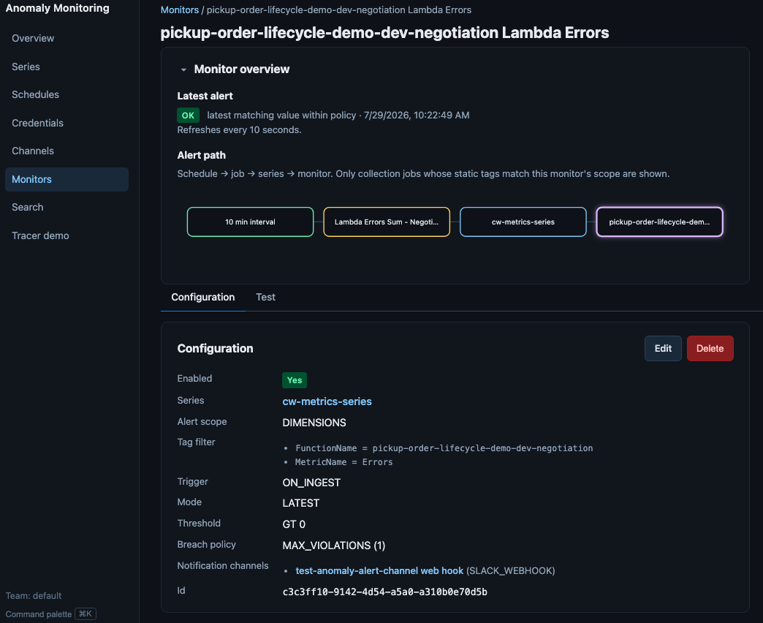This screenshot has width=763, height=623.
Task: Collapse the Monitor overview section
Action: [x=183, y=69]
